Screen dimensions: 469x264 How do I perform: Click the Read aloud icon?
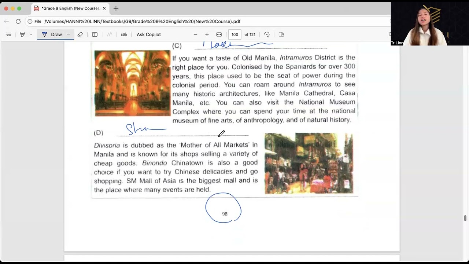109,34
